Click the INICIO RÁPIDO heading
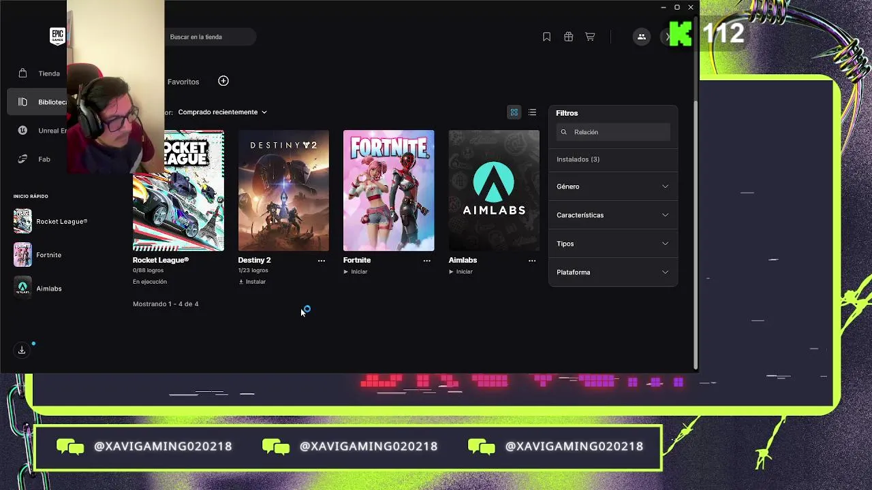This screenshot has width=872, height=490. coord(31,196)
